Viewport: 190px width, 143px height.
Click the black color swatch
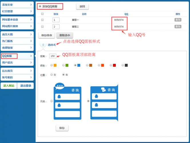tap(126, 65)
